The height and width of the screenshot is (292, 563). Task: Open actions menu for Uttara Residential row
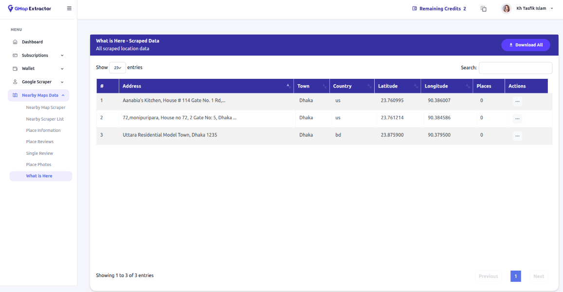tap(517, 135)
